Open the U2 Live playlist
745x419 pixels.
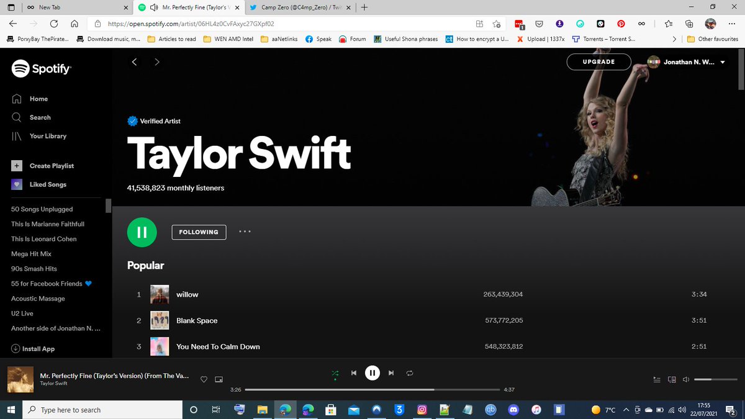pyautogui.click(x=22, y=313)
